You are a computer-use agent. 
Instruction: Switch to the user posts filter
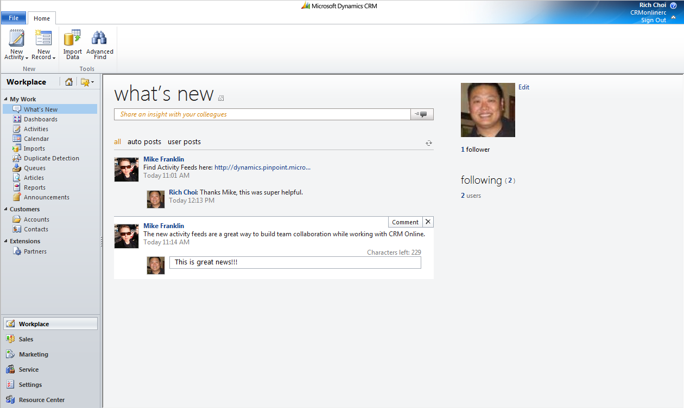coord(184,141)
